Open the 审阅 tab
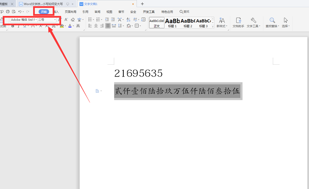The height and width of the screenshot is (189, 309). point(97,12)
